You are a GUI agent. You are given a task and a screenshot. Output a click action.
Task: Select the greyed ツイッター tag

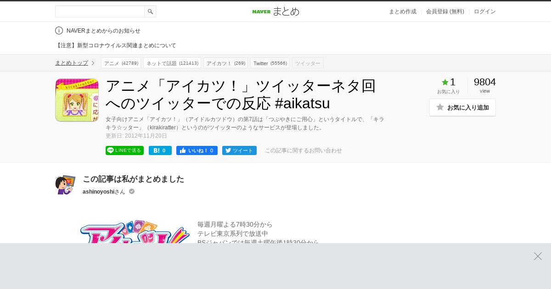308,63
